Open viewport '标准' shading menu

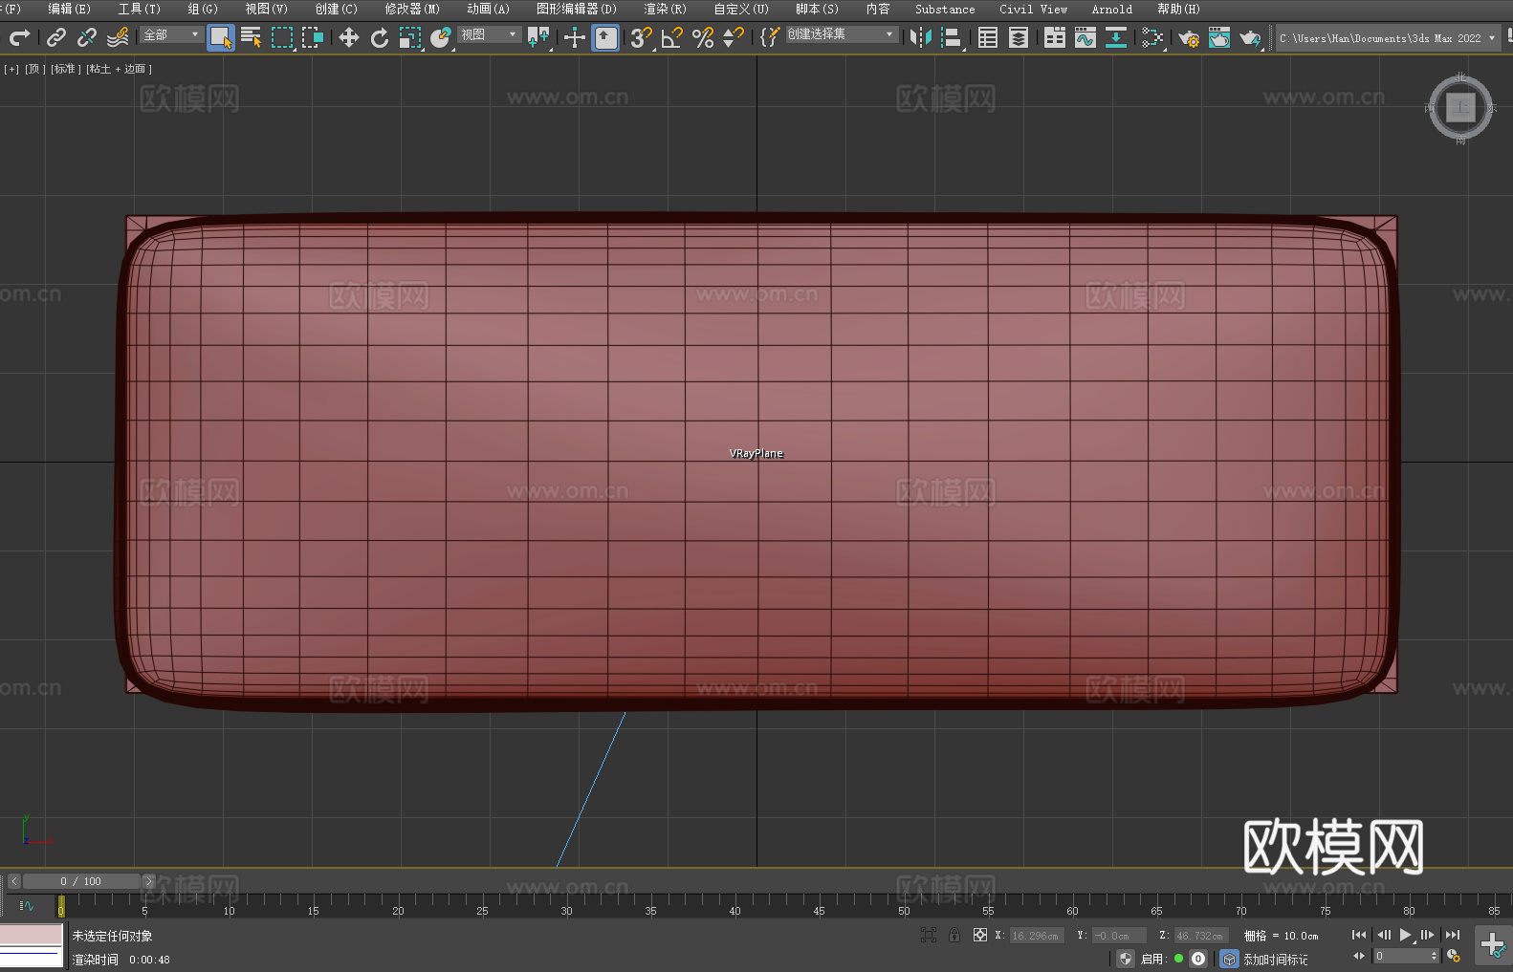[65, 69]
